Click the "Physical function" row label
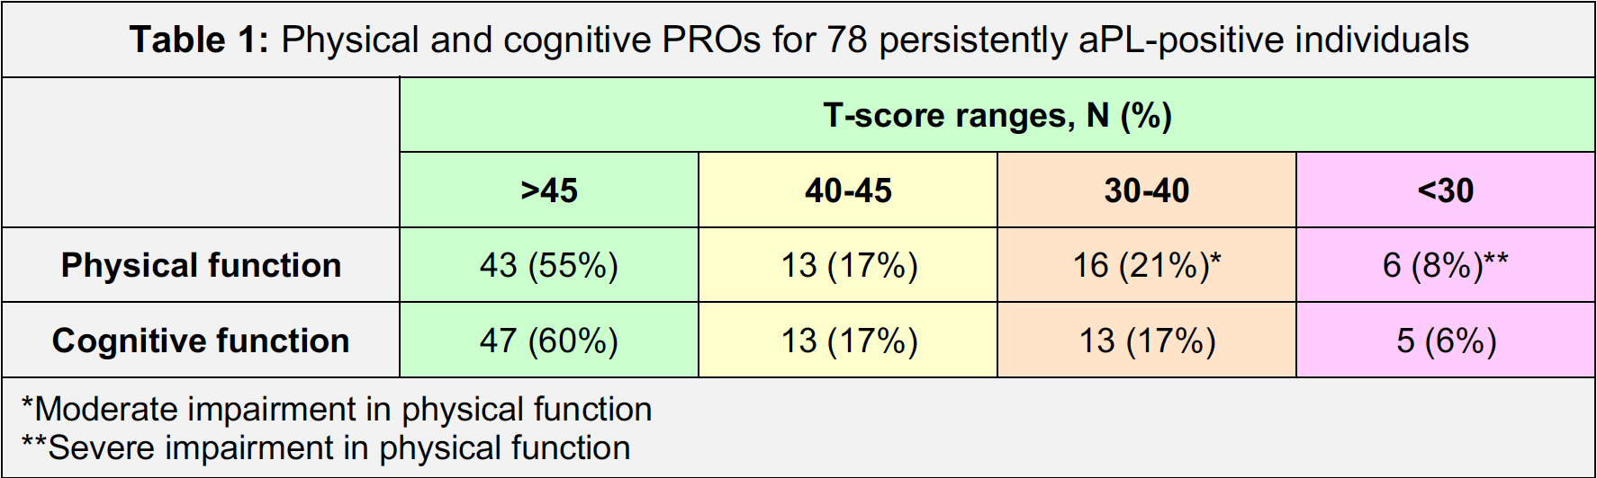Viewport: 1597px width, 478px height. pyautogui.click(x=201, y=265)
